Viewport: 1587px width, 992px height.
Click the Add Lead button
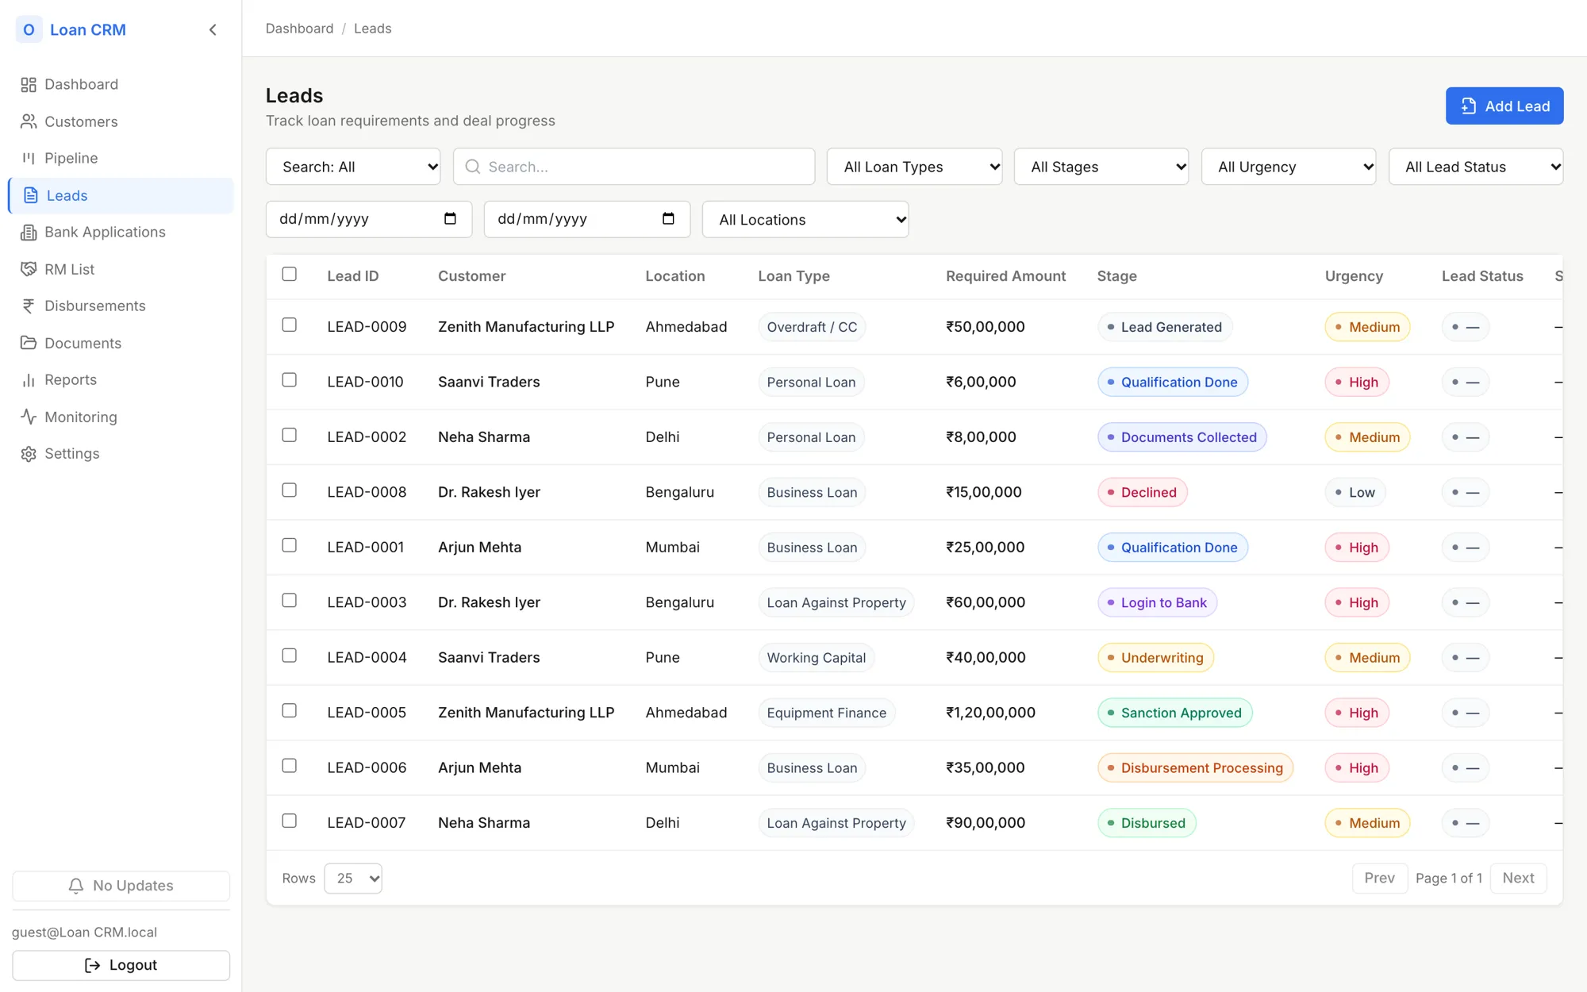[1504, 106]
